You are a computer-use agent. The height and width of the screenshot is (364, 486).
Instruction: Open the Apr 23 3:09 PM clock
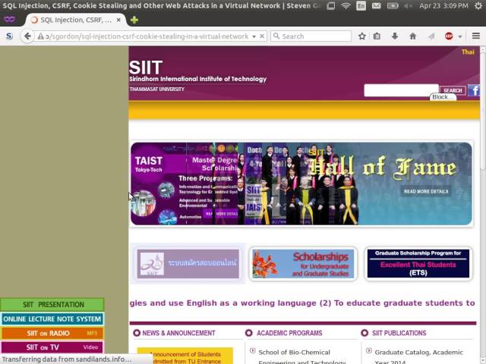(x=443, y=5)
